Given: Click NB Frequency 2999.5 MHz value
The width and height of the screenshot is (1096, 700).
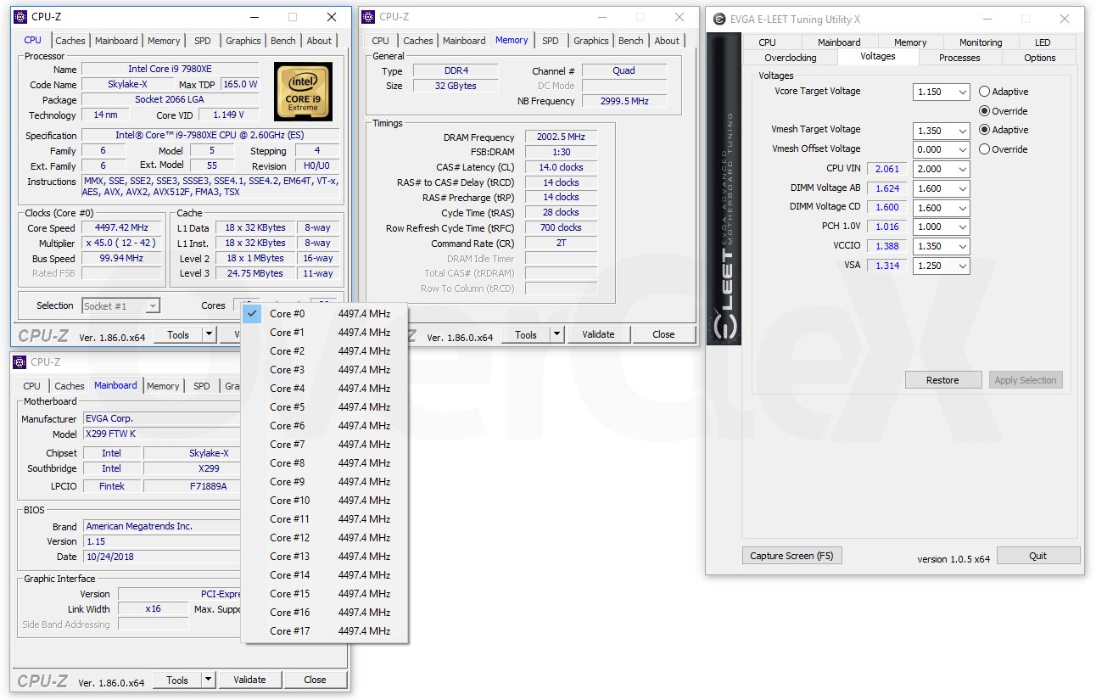Looking at the screenshot, I should (624, 101).
